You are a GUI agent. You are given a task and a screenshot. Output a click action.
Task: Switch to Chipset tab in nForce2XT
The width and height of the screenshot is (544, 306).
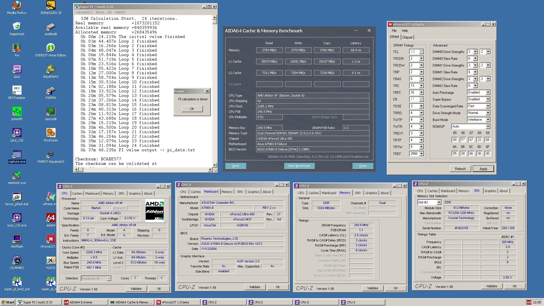(x=407, y=37)
